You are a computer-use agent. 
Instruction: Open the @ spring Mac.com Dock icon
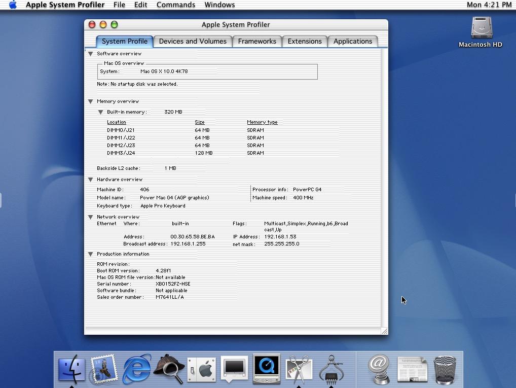pos(379,369)
